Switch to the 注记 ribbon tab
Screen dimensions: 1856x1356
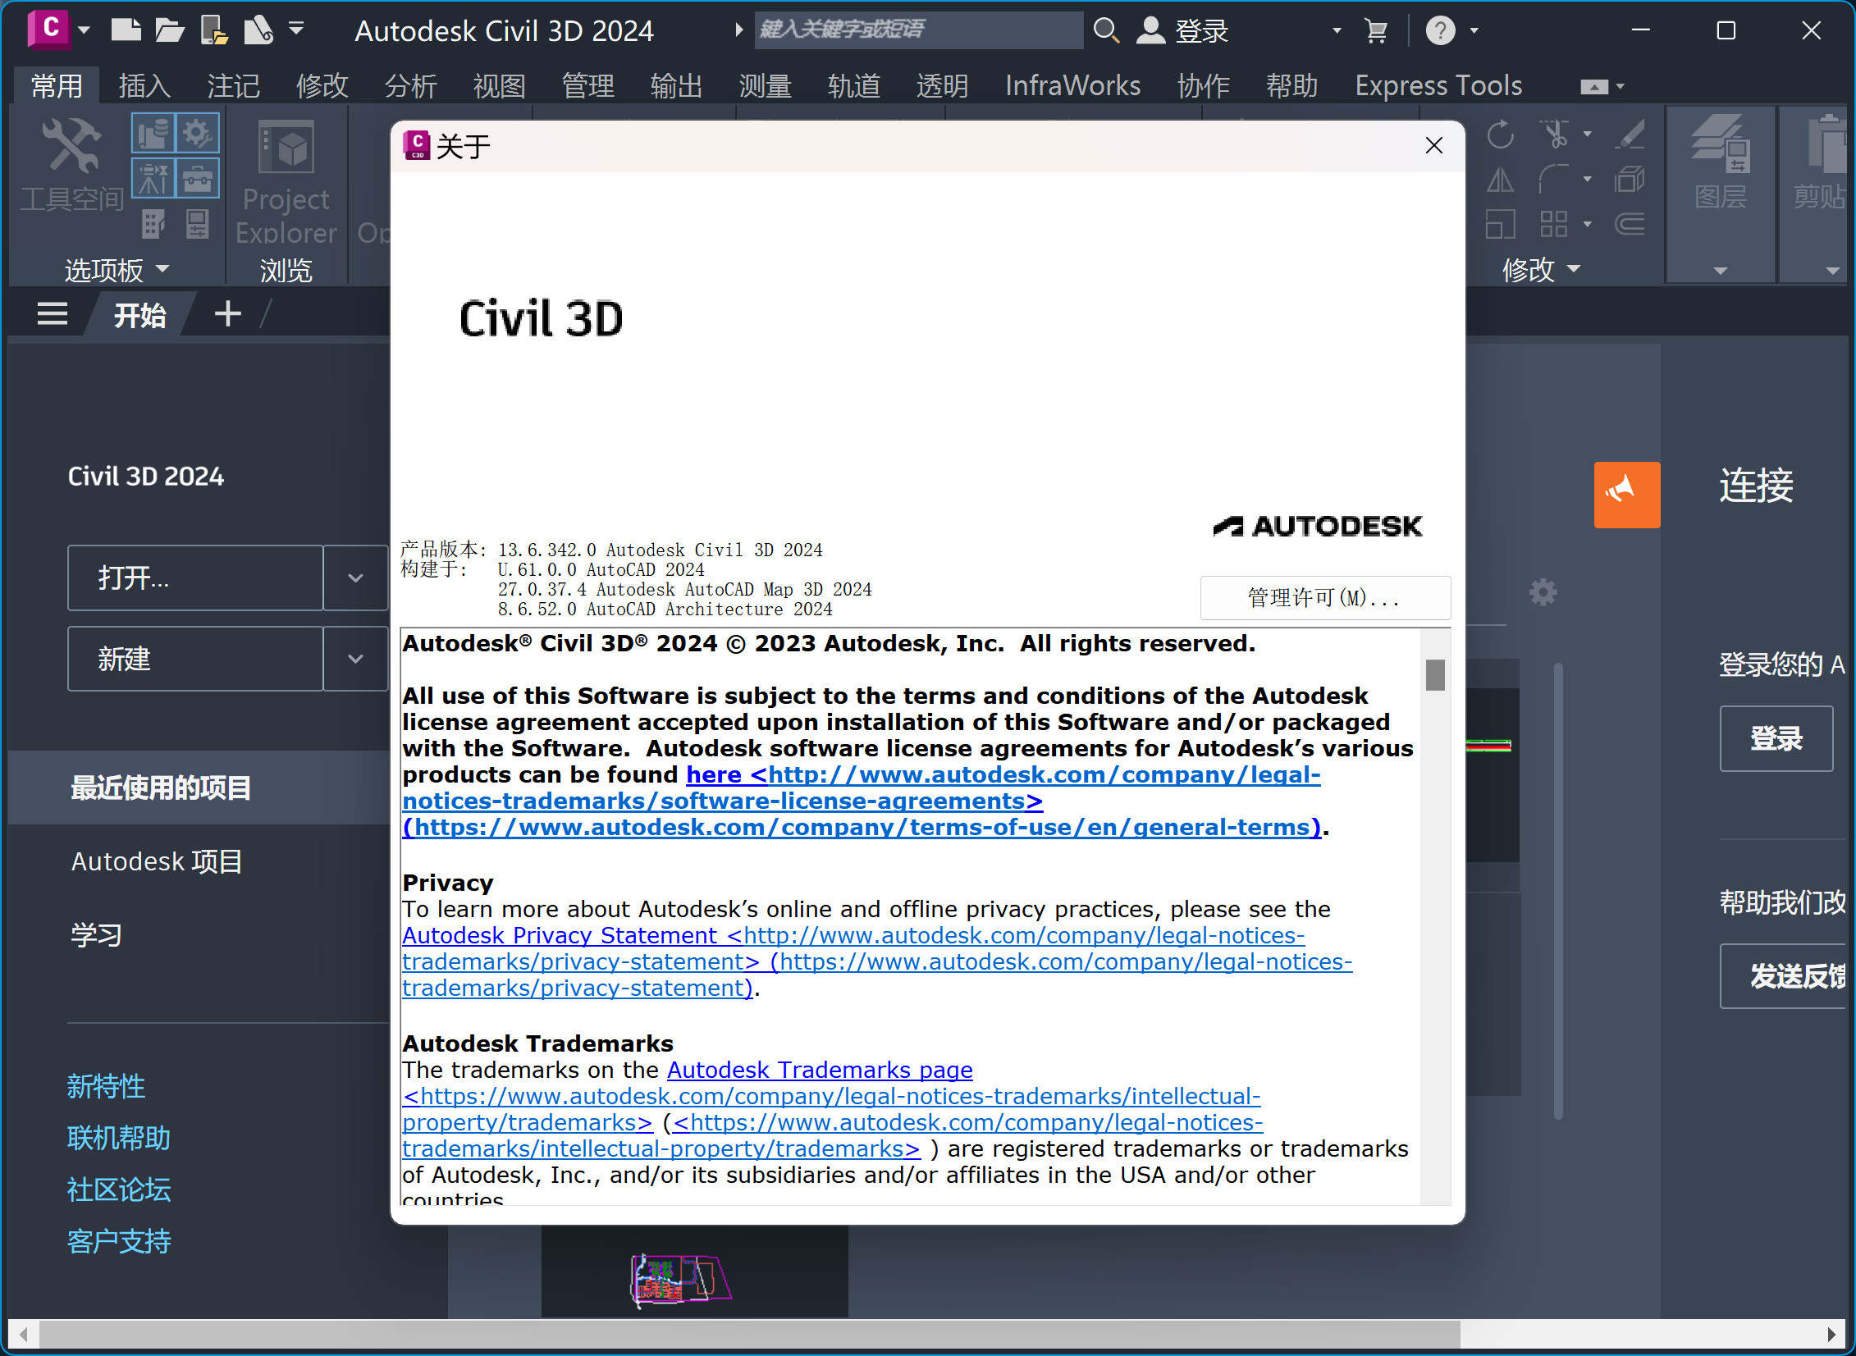(233, 85)
